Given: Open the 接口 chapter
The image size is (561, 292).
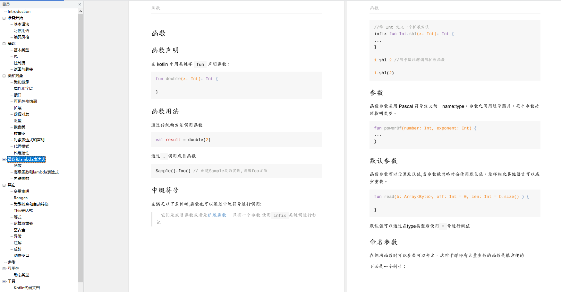Looking at the screenshot, I should point(18,95).
